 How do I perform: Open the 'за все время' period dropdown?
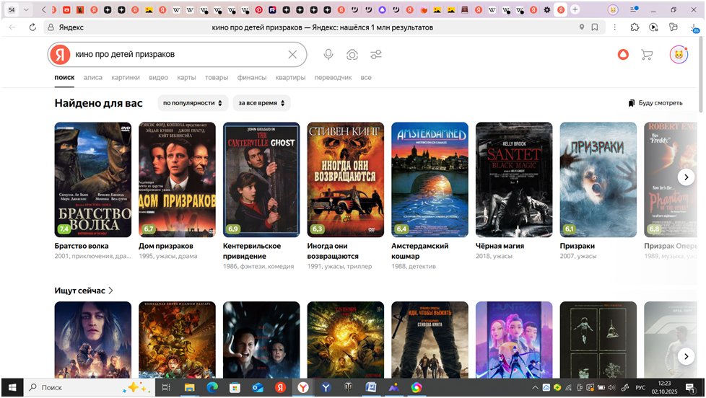click(x=261, y=103)
